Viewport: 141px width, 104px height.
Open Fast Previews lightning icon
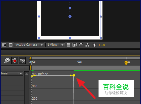(75, 45)
